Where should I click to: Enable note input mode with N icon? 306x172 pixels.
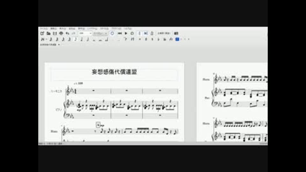42,39
